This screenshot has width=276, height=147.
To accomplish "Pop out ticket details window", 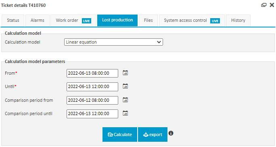I will pos(263,5).
